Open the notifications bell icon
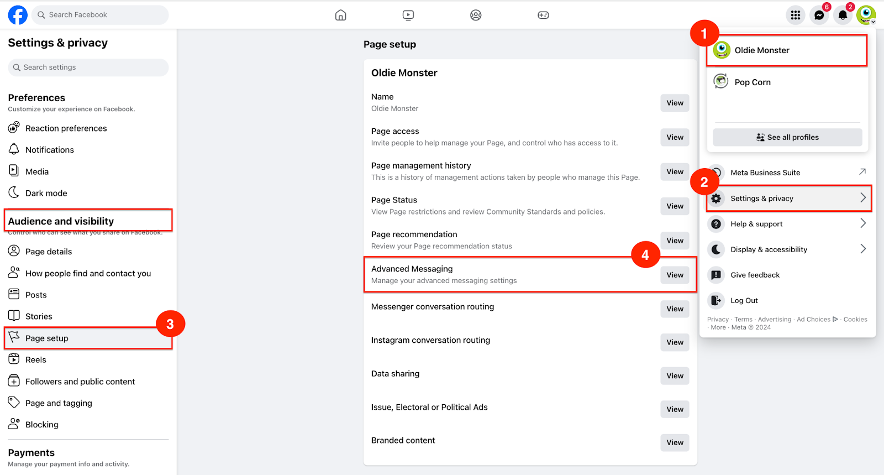 tap(843, 15)
